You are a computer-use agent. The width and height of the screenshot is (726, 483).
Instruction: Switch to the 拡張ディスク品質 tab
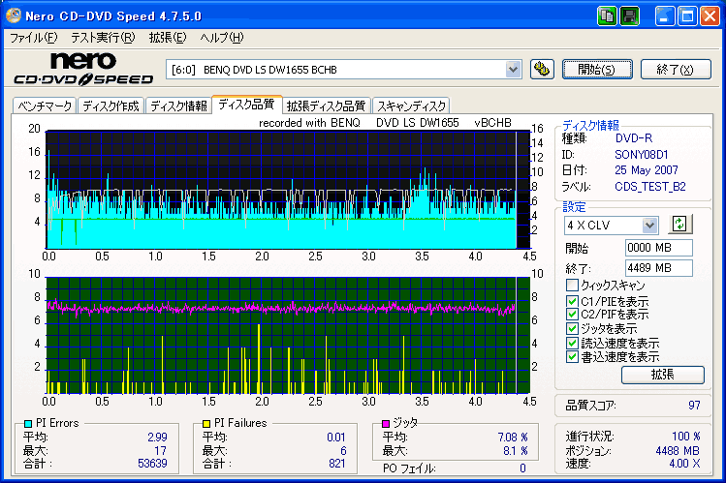(326, 106)
